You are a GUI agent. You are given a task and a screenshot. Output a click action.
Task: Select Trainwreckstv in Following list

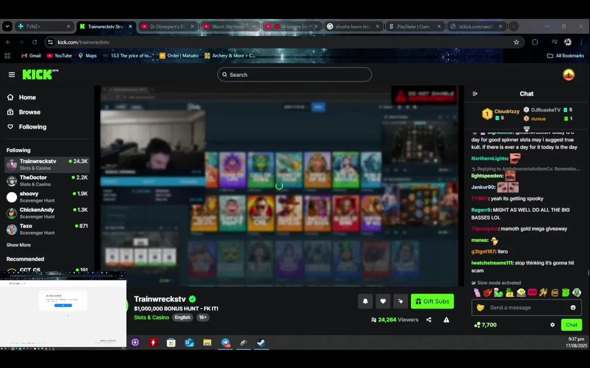coord(47,165)
